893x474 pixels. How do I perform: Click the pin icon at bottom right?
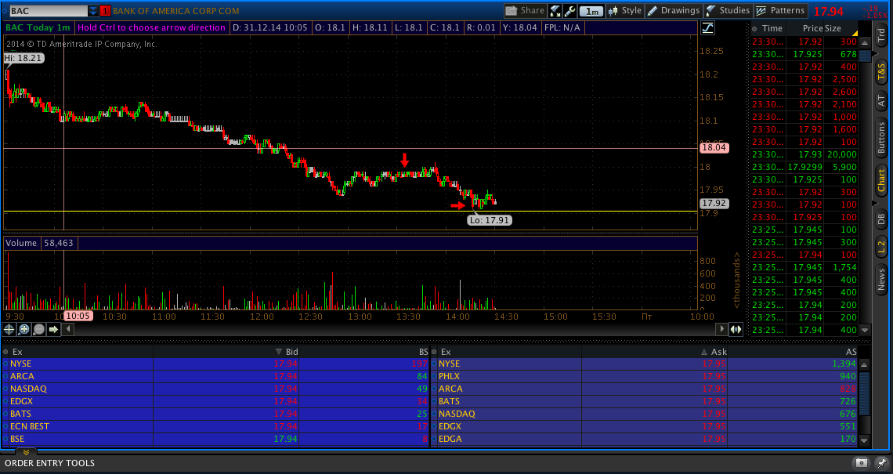click(x=880, y=463)
